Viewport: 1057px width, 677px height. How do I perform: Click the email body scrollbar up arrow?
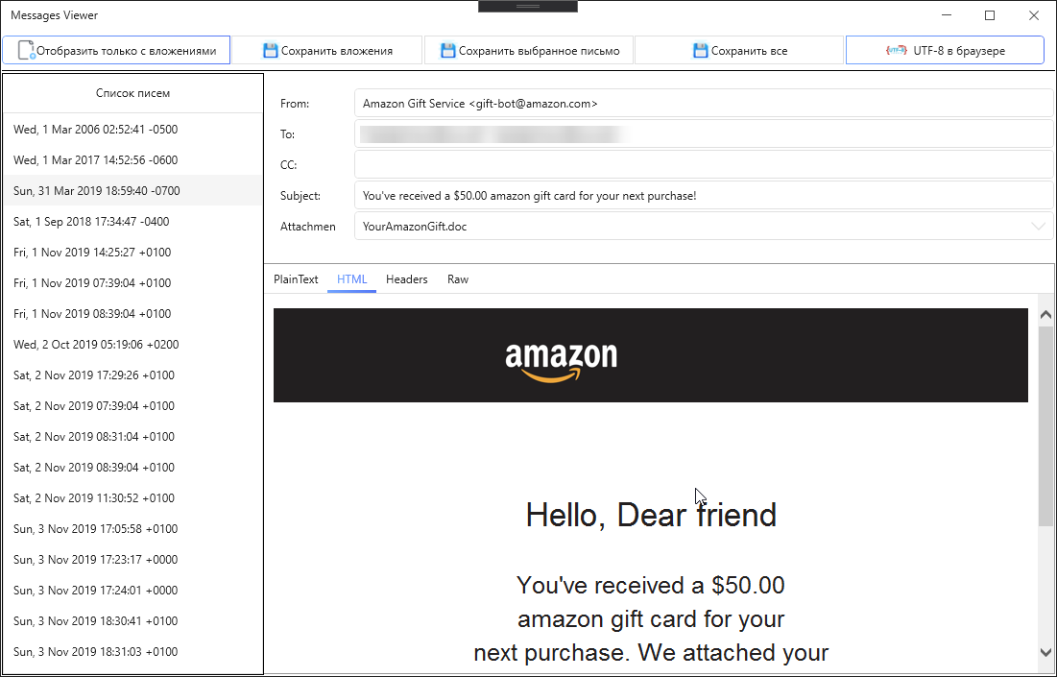tap(1045, 315)
